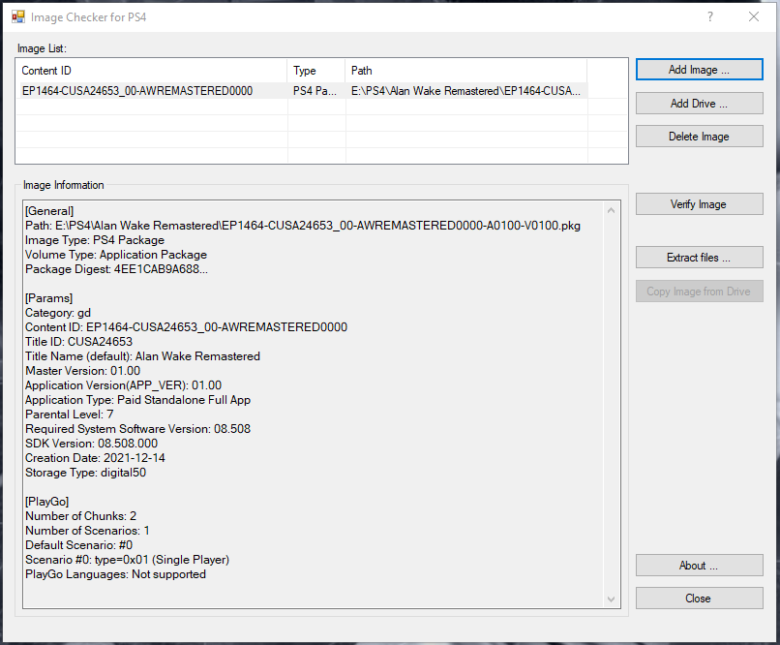Click the Package Digest 4EE1CAB9A688 line
Image resolution: width=780 pixels, height=645 pixels.
(x=116, y=269)
